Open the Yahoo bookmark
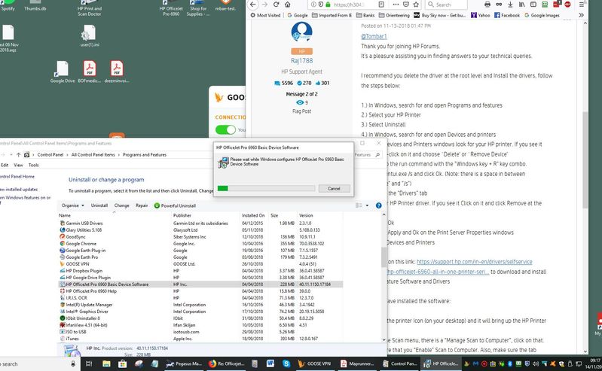 (480, 15)
